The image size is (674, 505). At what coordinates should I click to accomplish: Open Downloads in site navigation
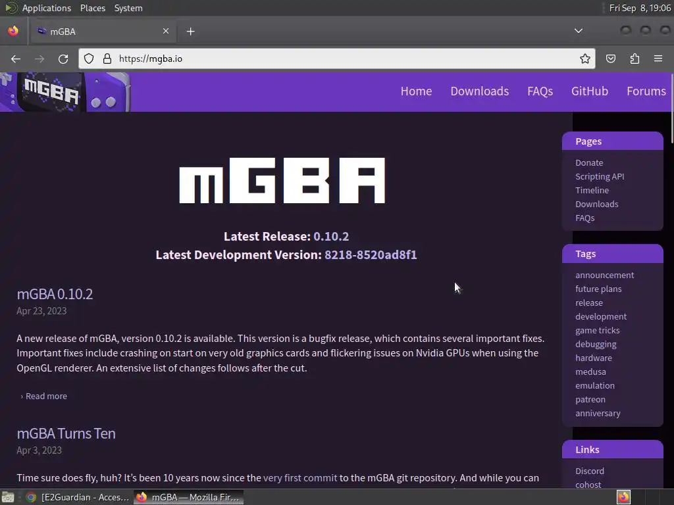(480, 91)
